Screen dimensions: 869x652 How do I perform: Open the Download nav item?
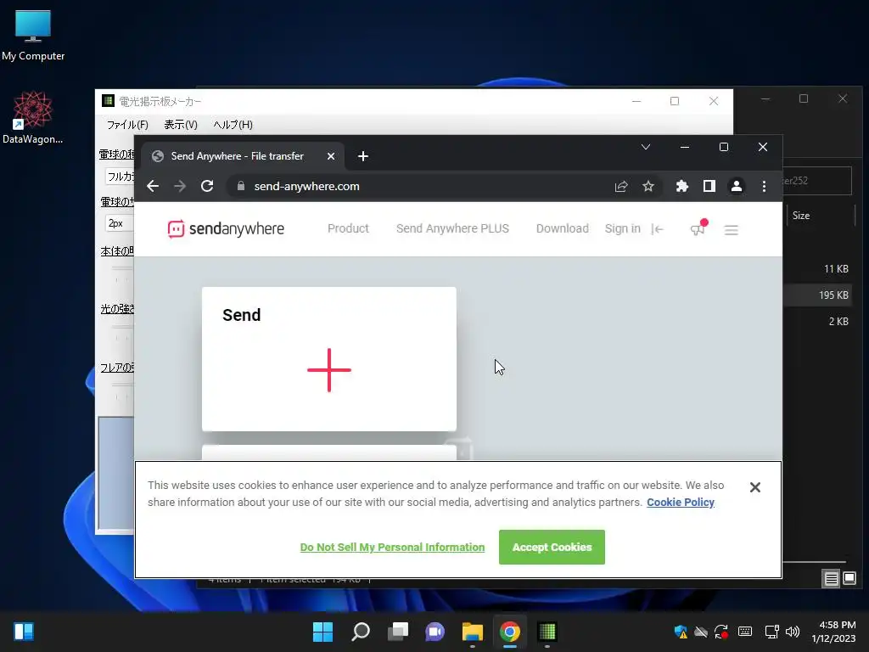click(563, 228)
